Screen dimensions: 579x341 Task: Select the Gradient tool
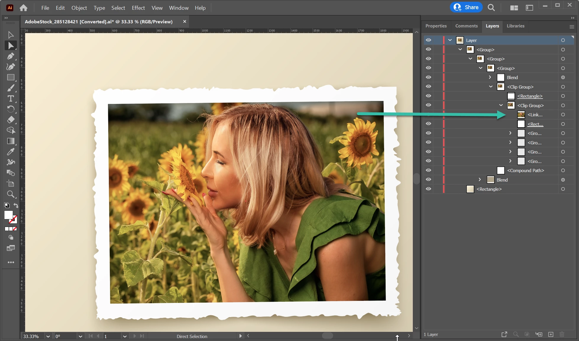(11, 141)
